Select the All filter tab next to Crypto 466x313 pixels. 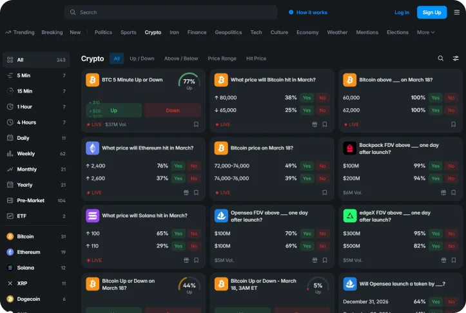click(117, 59)
